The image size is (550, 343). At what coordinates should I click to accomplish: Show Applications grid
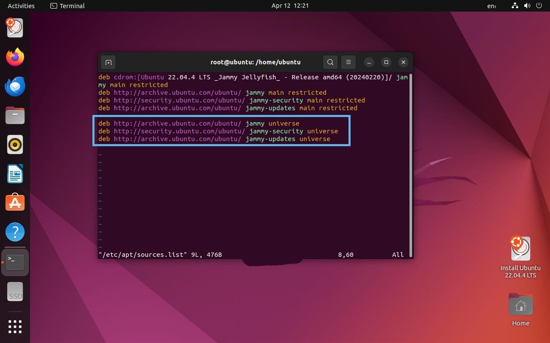tap(15, 326)
